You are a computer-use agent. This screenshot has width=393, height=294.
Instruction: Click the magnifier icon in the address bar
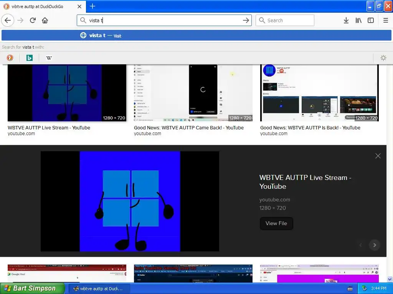(83, 20)
